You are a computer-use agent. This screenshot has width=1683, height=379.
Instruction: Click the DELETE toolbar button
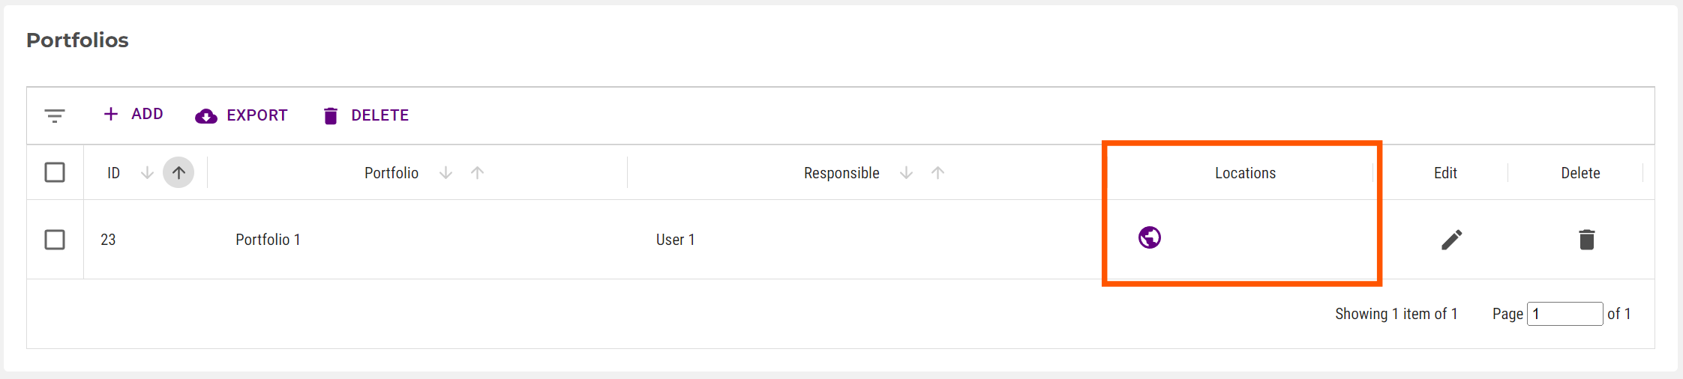point(366,115)
